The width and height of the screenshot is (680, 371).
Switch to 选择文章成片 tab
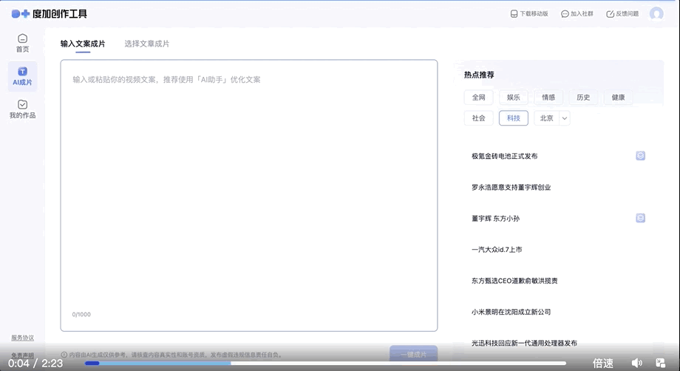147,44
